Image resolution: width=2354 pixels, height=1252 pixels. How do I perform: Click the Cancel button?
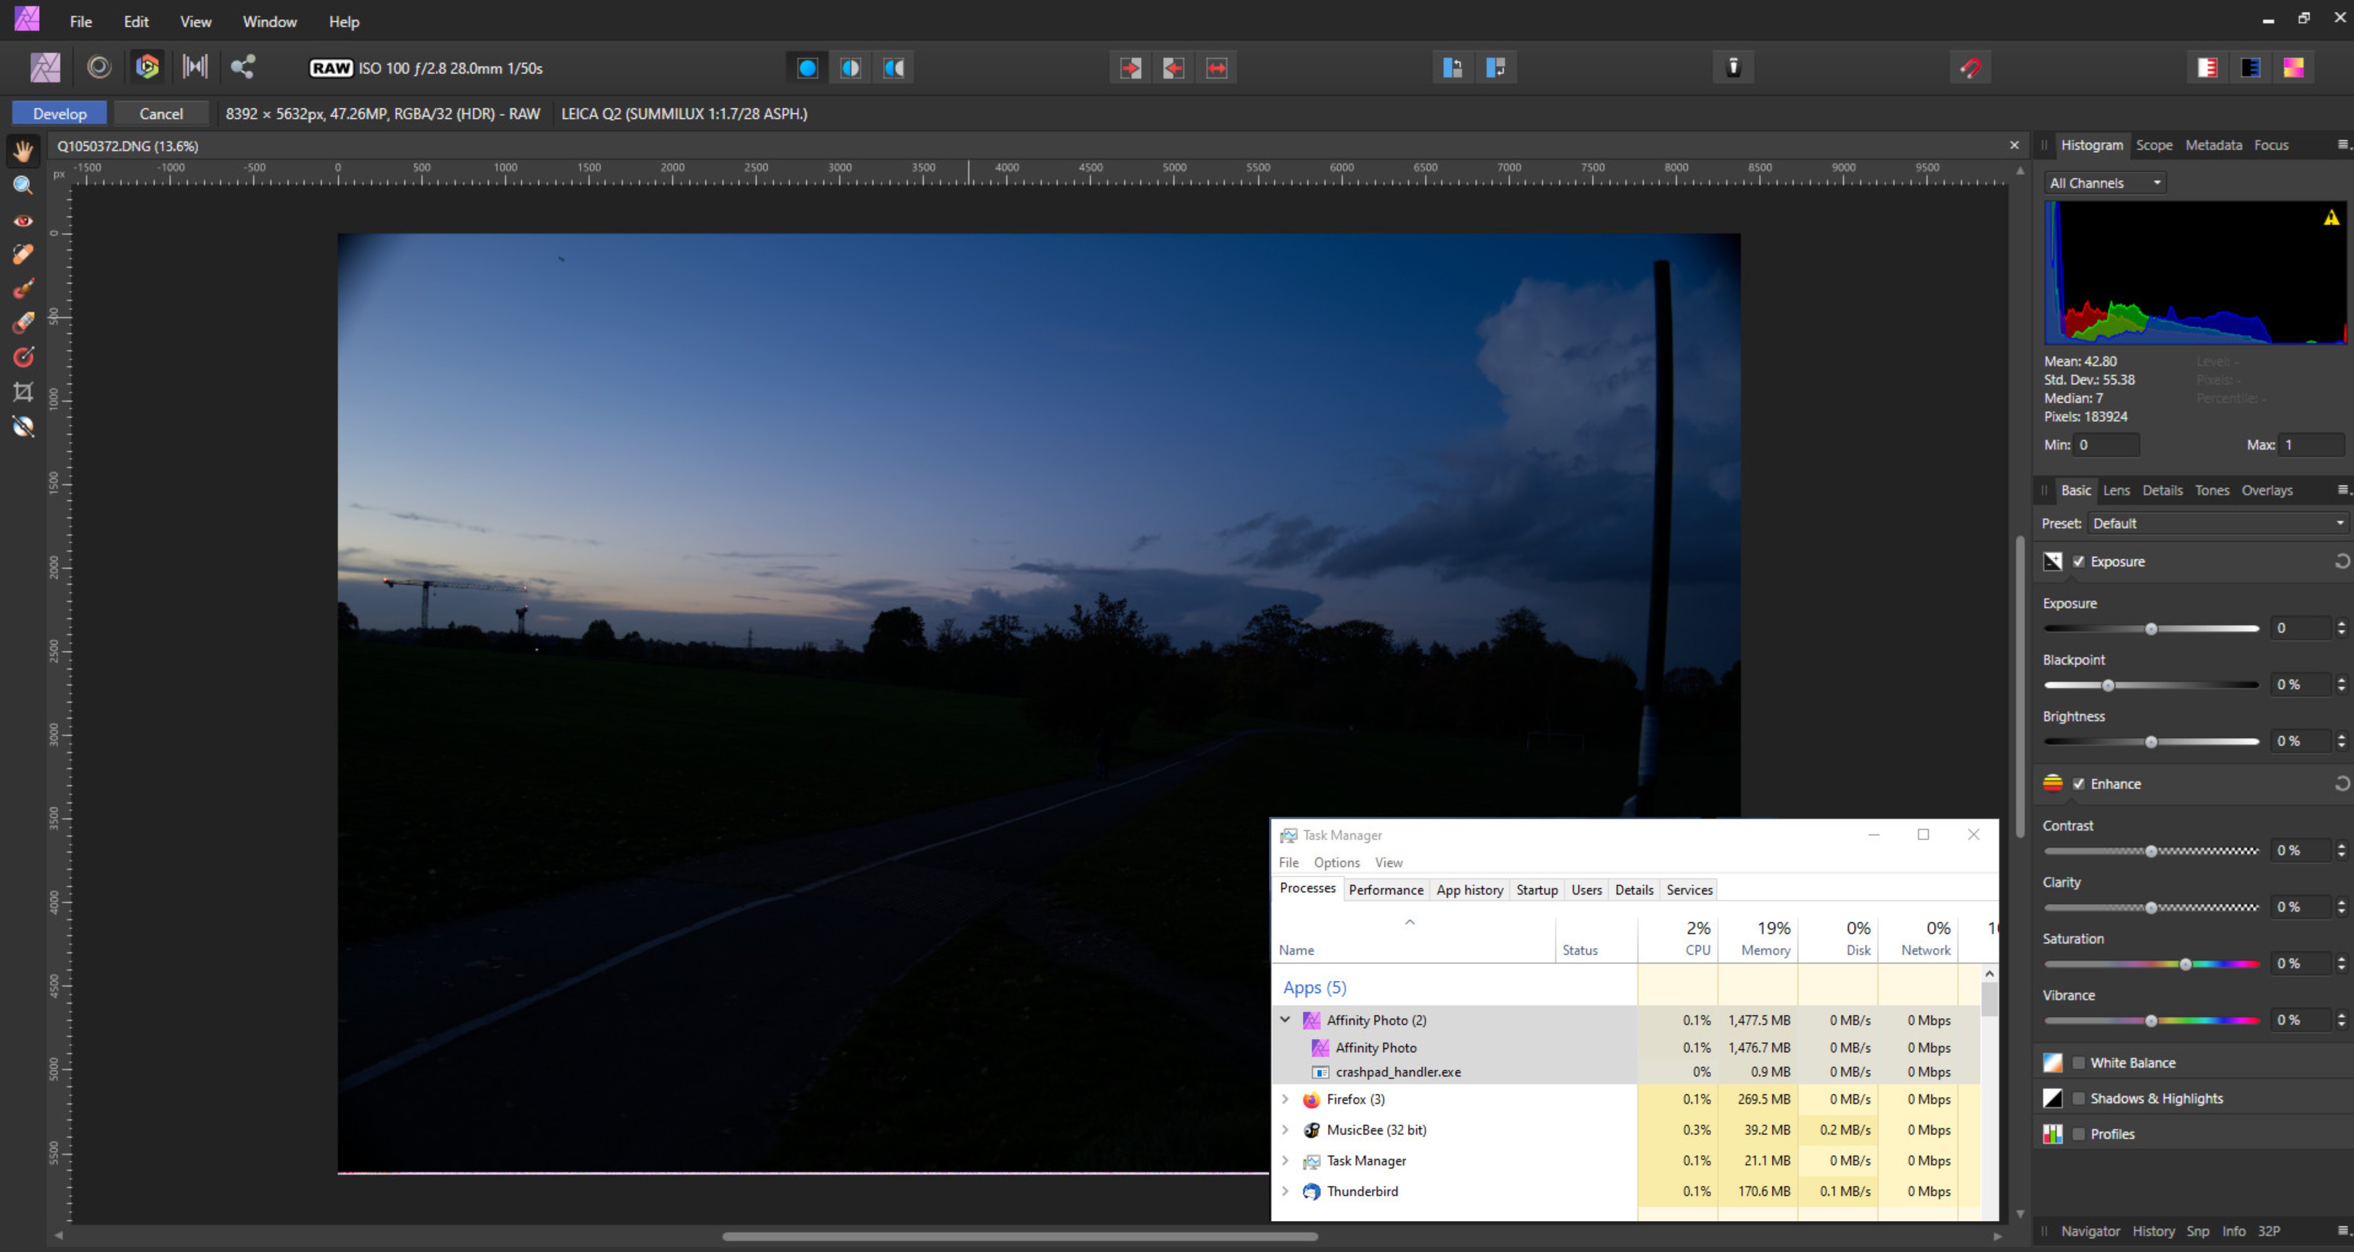(161, 113)
